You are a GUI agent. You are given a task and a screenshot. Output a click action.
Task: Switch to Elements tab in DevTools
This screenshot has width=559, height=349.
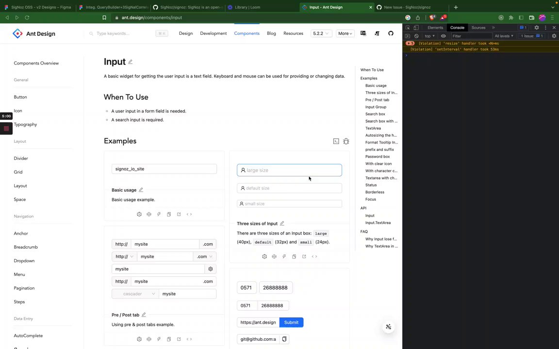435,28
